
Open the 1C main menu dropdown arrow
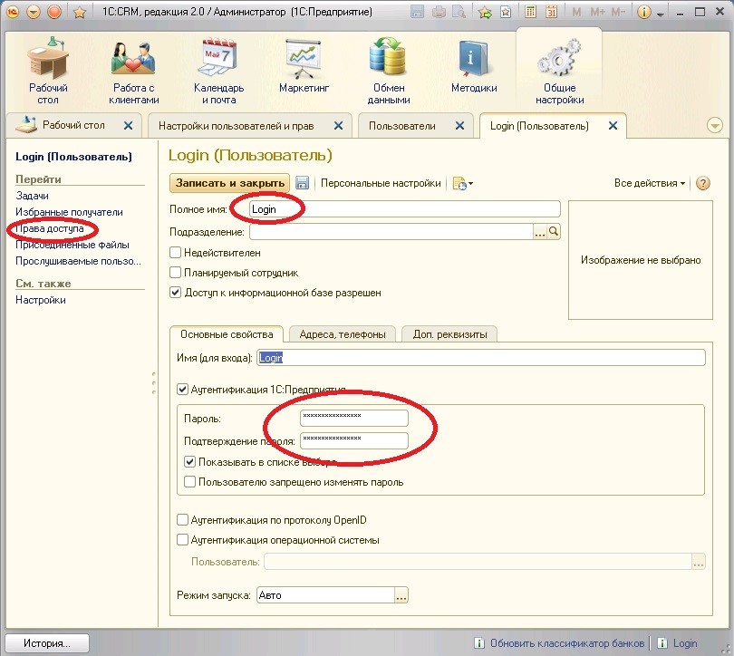coord(33,12)
